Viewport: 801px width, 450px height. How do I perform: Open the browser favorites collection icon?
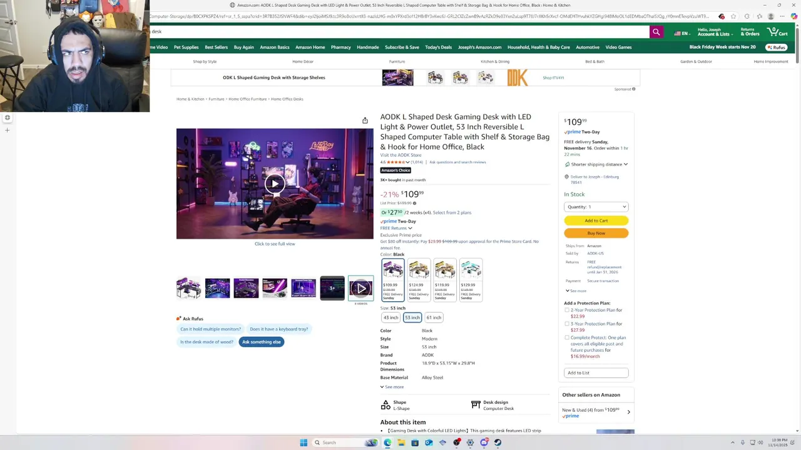coord(758,16)
